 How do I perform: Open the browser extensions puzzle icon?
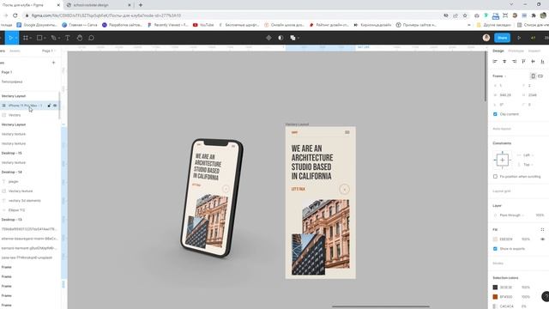(534, 15)
